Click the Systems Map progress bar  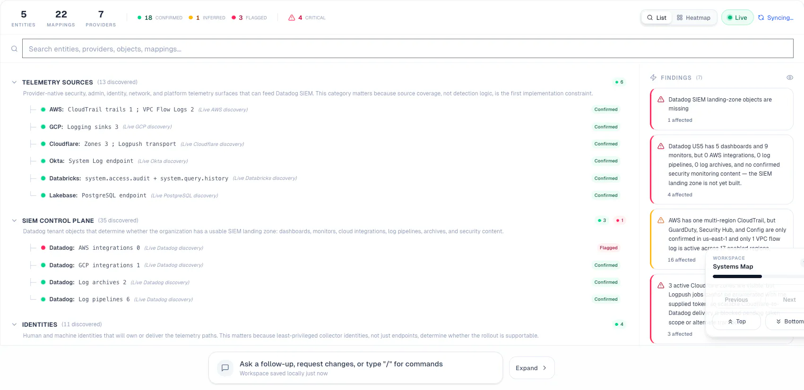(x=758, y=277)
